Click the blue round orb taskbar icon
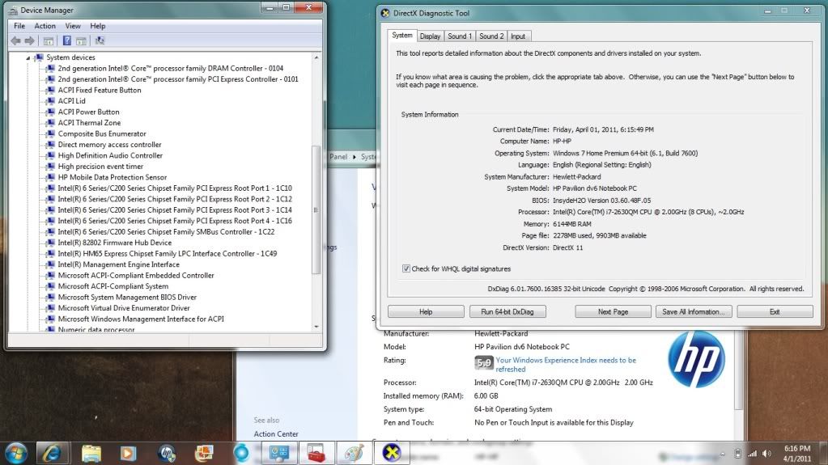Viewport: 828px width, 465px height. pos(241,454)
